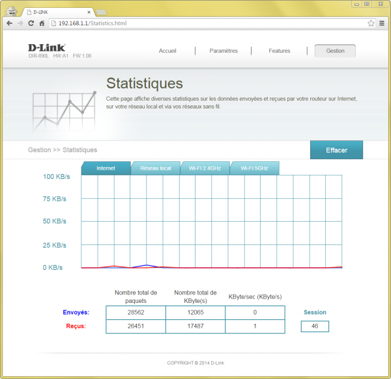Go to the browser home page icon
Image resolution: width=391 pixels, height=379 pixels.
coord(42,23)
